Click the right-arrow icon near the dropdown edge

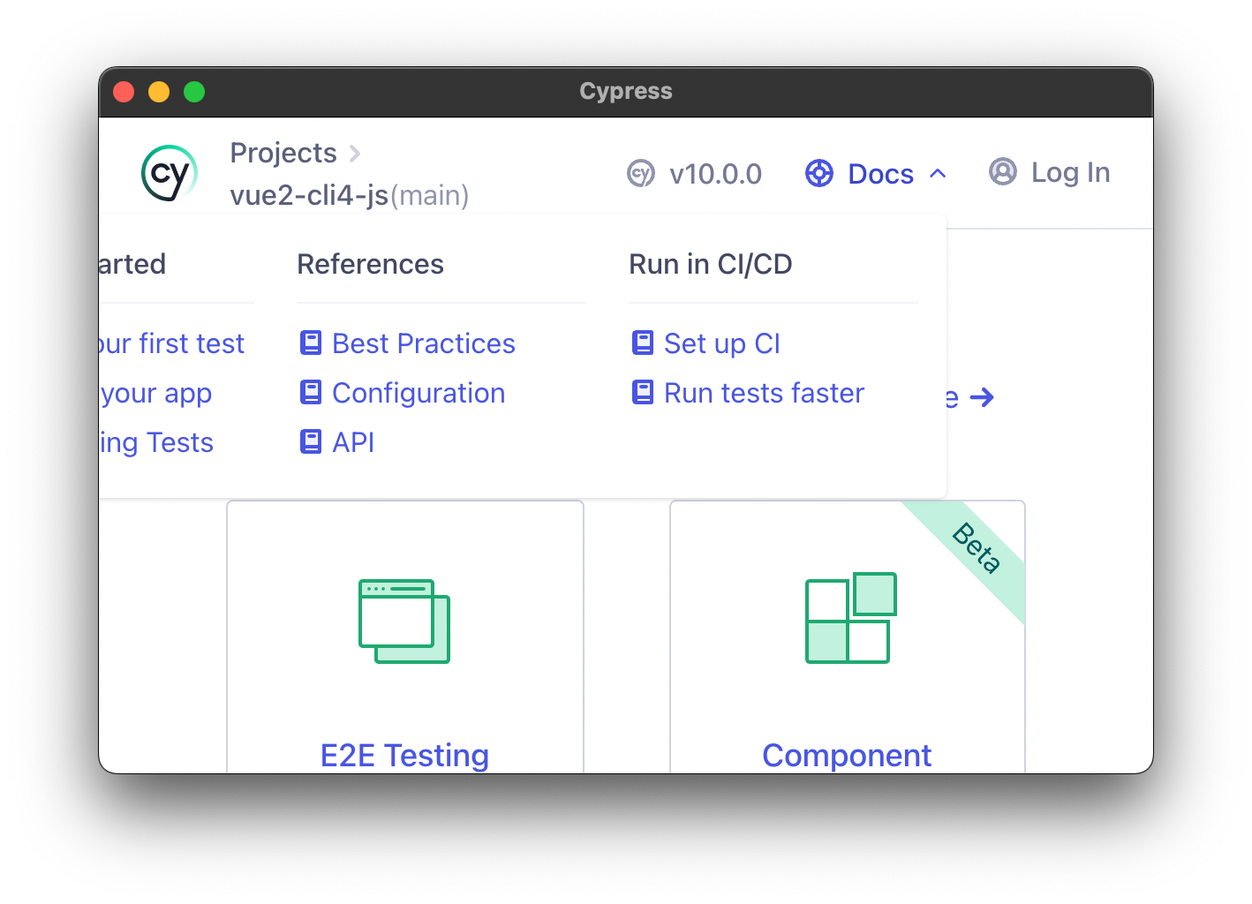[982, 397]
